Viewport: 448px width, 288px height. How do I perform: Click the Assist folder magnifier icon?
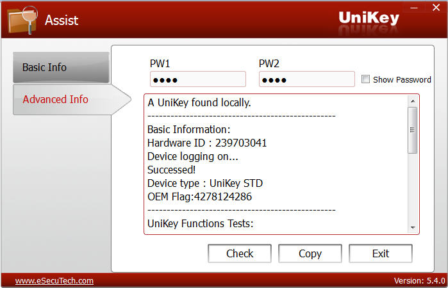(22, 20)
